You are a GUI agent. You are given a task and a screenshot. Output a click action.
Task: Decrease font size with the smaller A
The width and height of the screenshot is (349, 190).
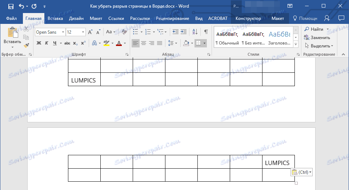pos(98,32)
